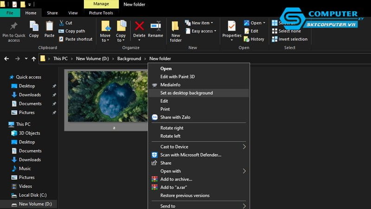Click the ribbon Edit command
The image size is (371, 209).
click(251, 31)
